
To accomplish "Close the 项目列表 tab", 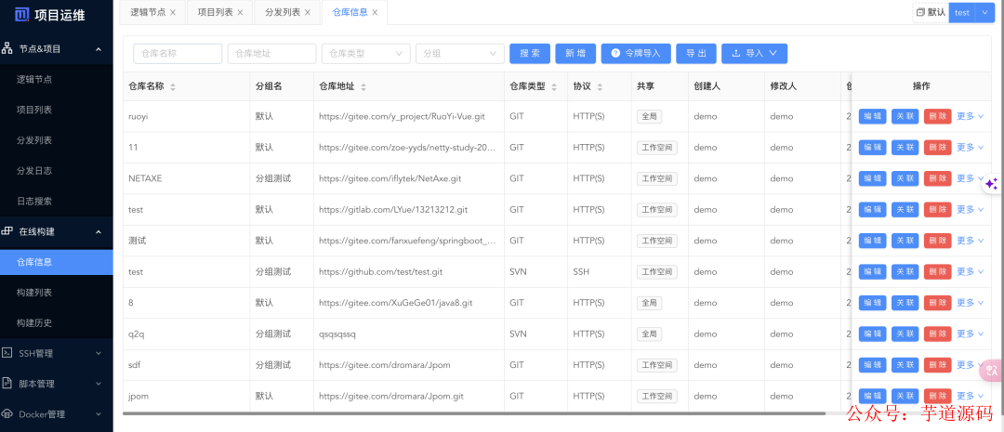I will (240, 13).
